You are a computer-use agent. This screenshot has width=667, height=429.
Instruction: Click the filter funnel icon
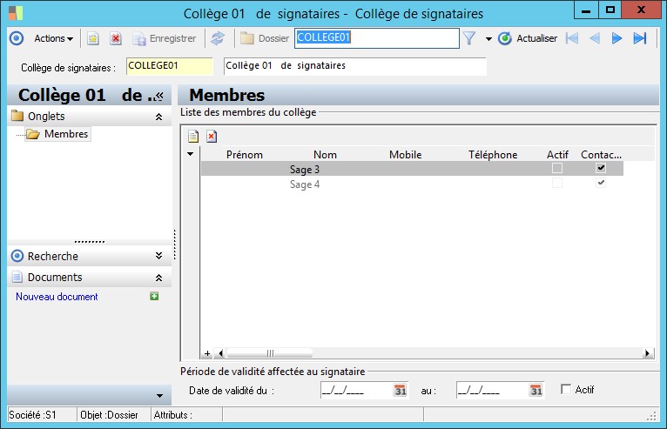469,38
